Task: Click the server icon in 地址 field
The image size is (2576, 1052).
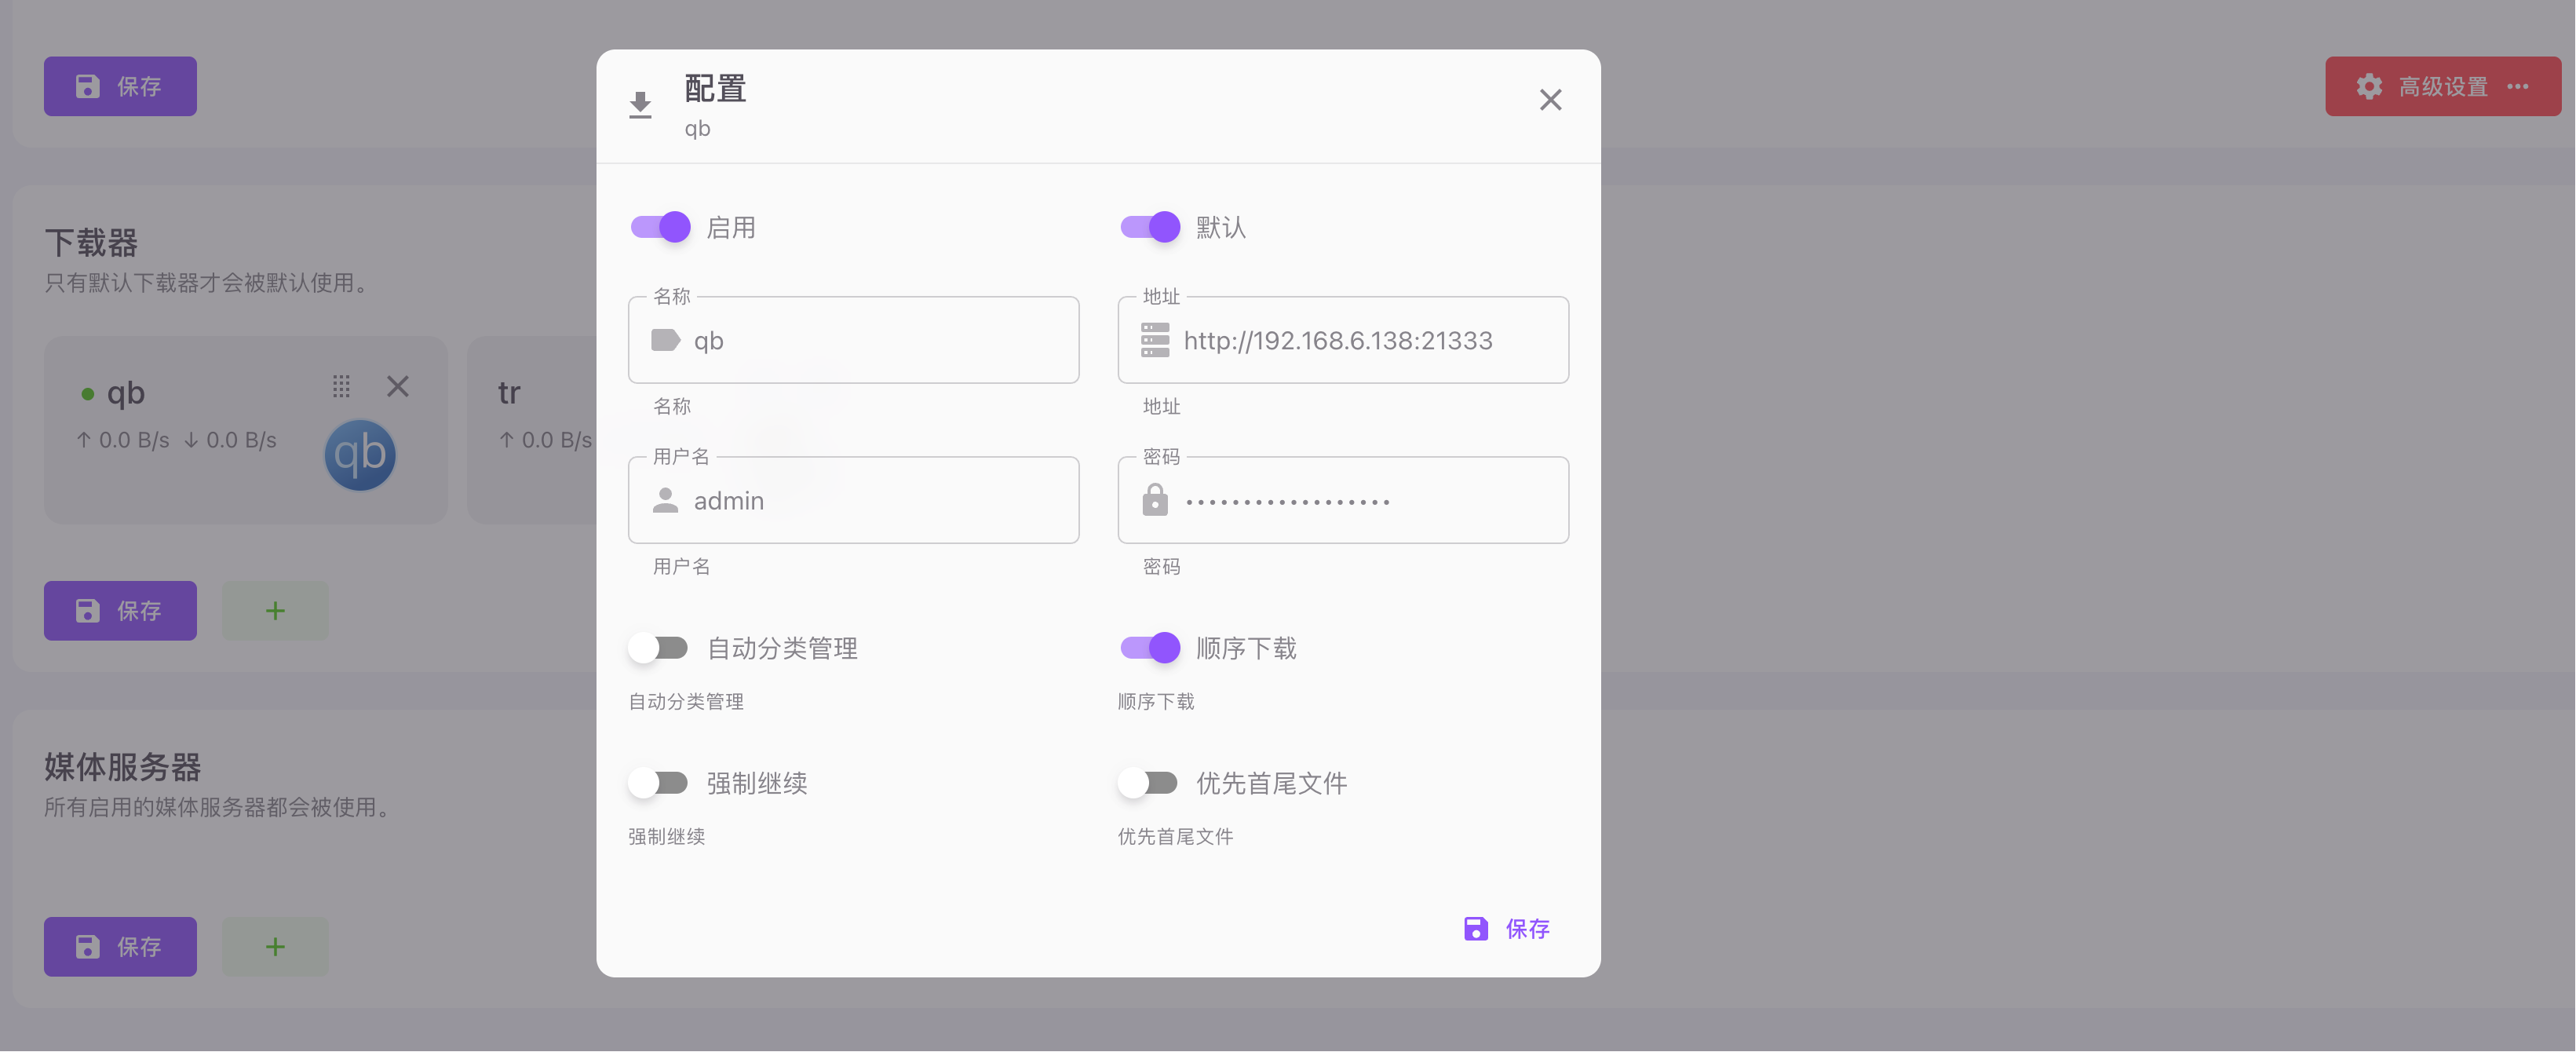Action: [1155, 340]
